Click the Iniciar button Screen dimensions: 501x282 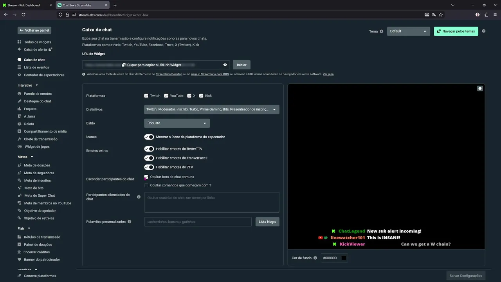tap(241, 65)
